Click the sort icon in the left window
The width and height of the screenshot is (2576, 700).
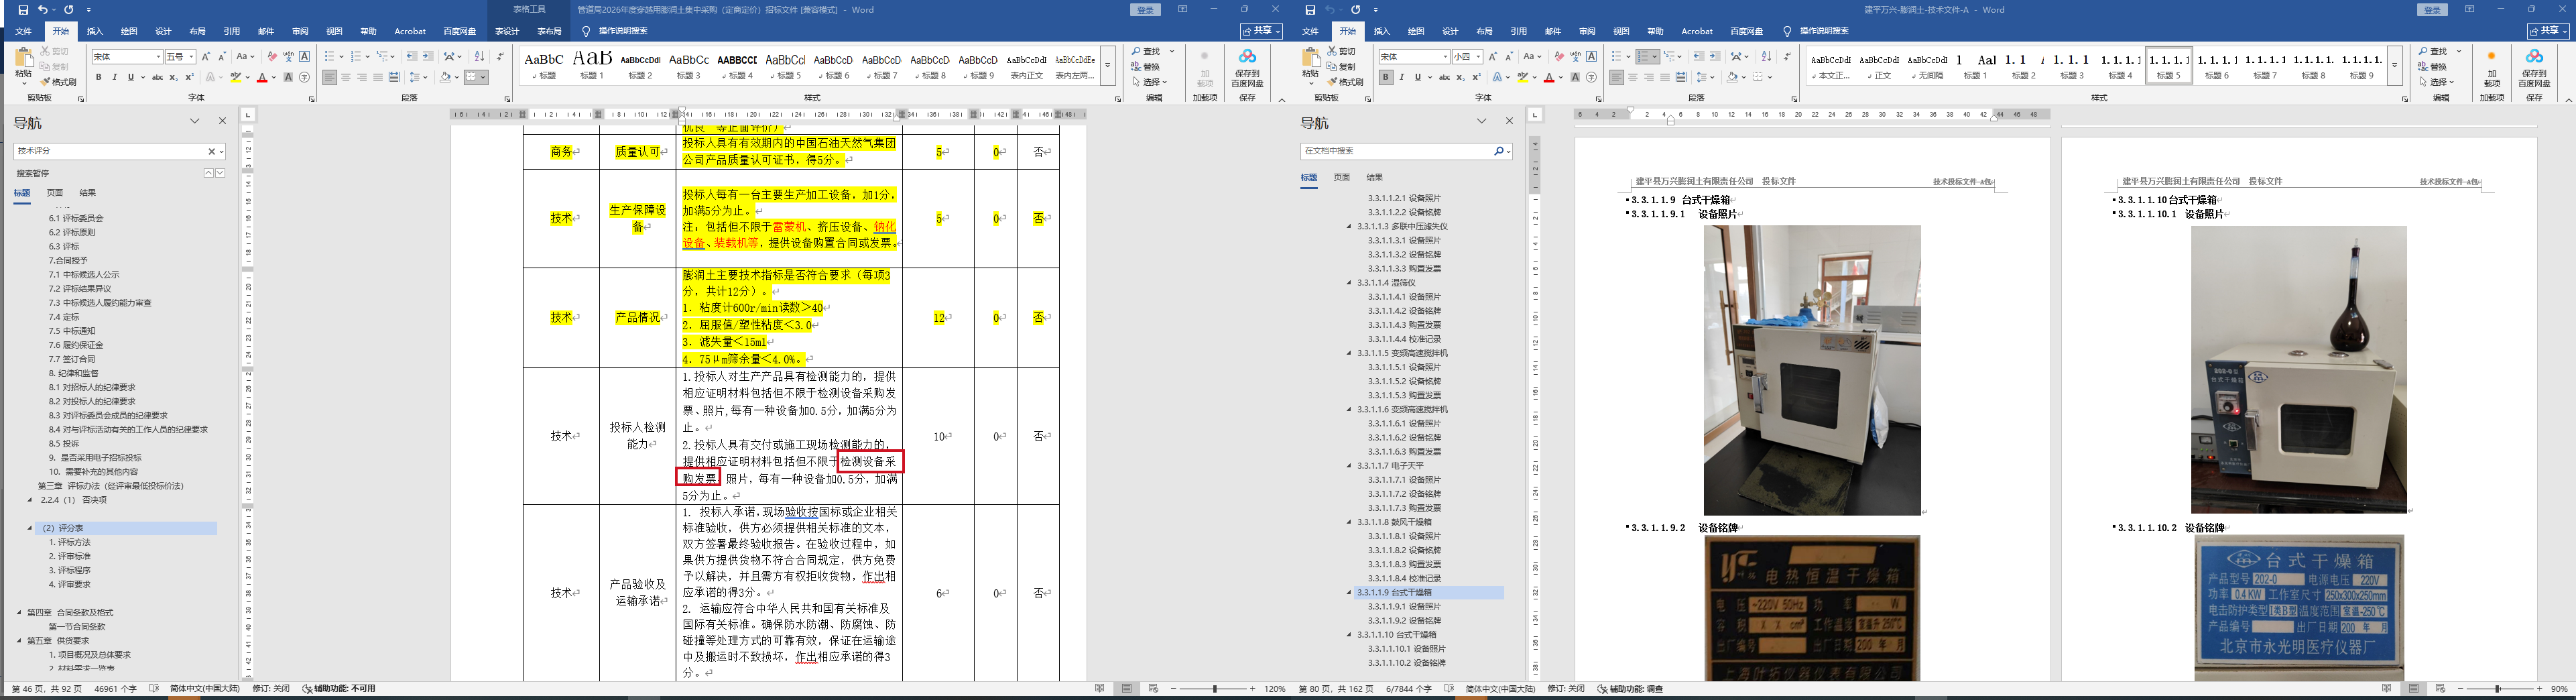pos(479,57)
